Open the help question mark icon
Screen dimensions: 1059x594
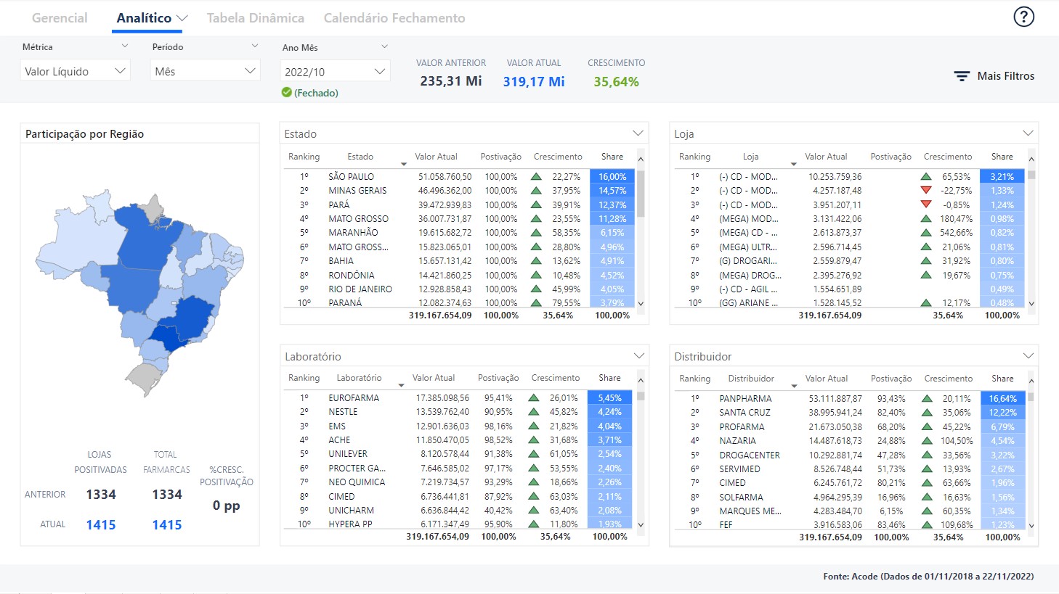coord(1023,17)
